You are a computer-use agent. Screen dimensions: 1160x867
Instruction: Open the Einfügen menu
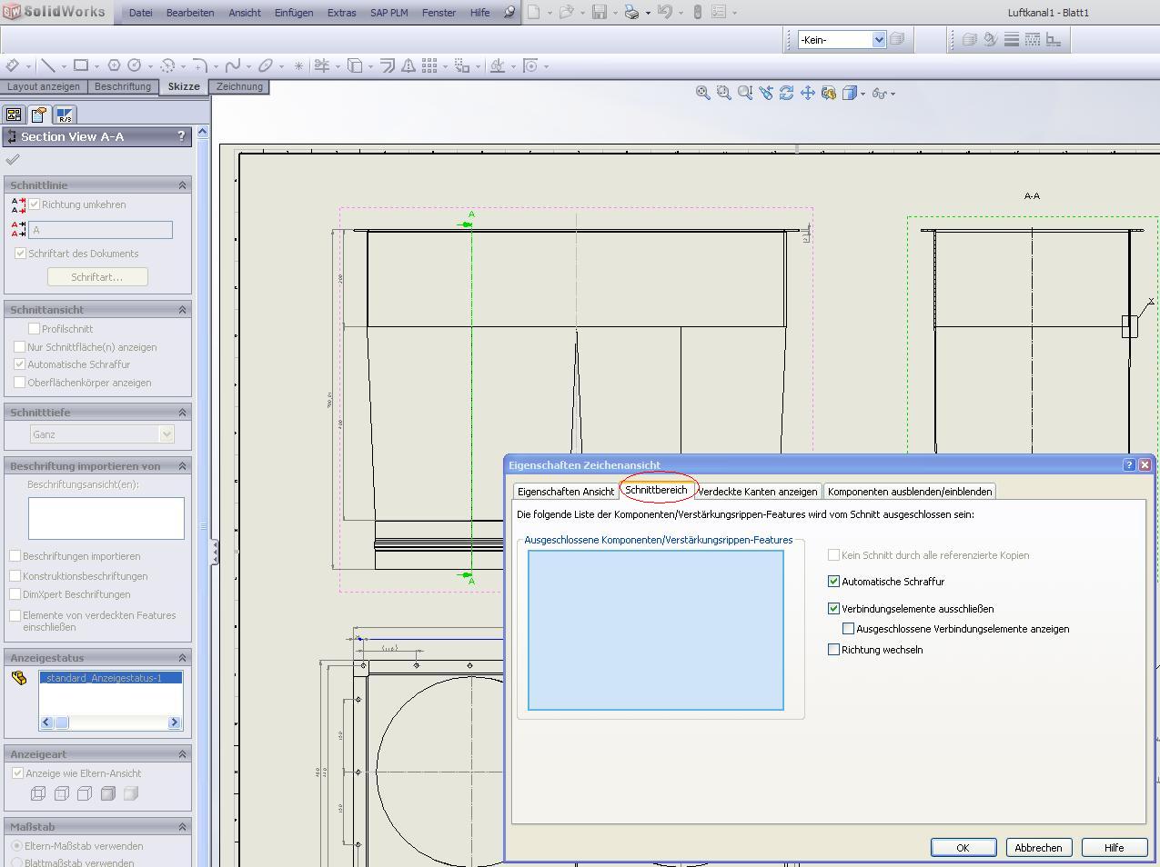click(x=293, y=13)
